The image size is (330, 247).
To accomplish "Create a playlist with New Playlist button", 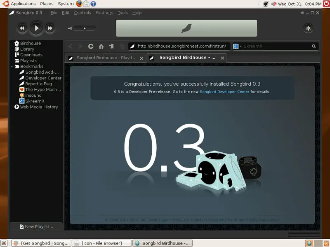I will click(x=36, y=227).
